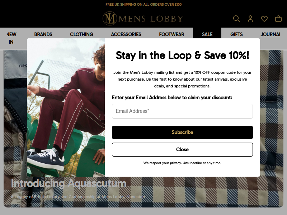Dismiss popup with Close button
Screen dimensions: 287x215
182,149
